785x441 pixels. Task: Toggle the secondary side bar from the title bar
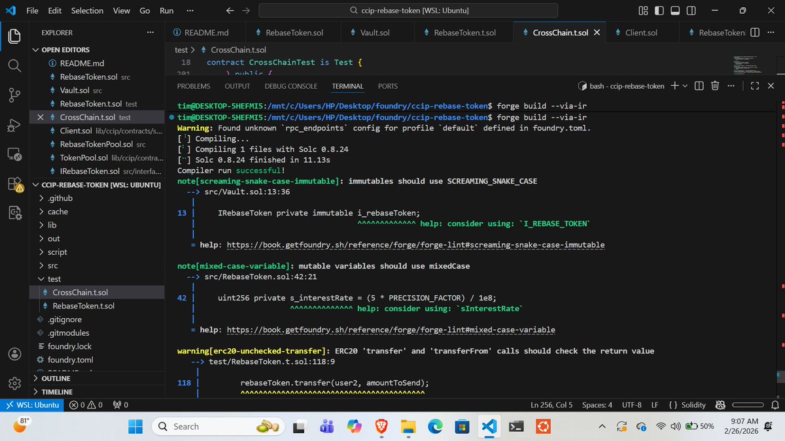point(691,10)
